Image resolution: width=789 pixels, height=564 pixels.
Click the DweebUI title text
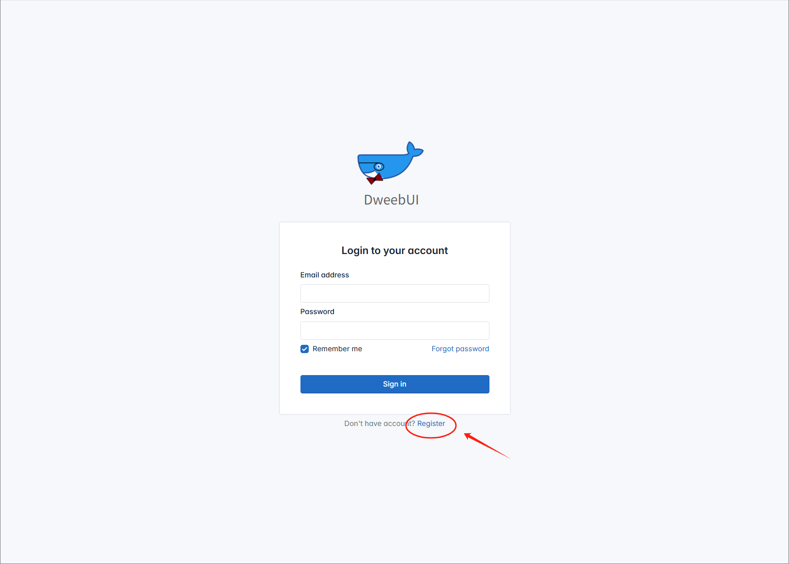[391, 200]
